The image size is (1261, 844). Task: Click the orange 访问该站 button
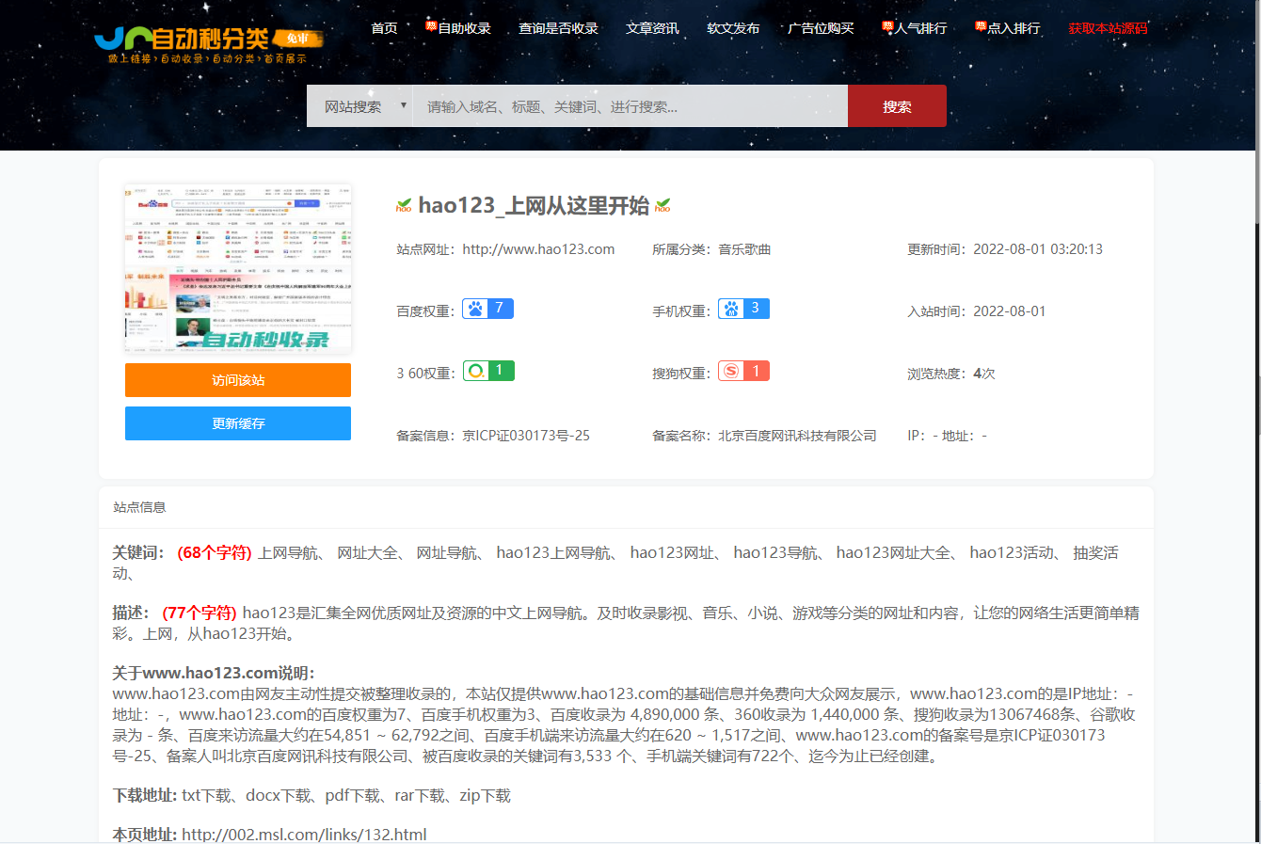tap(238, 380)
